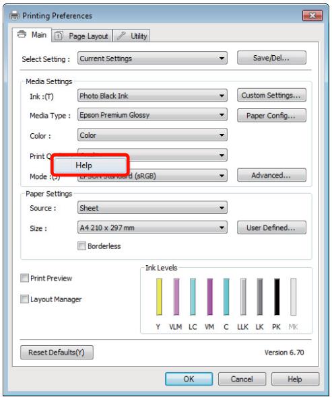Click the Version 6.70 text
The width and height of the screenshot is (332, 397).
coord(284,353)
